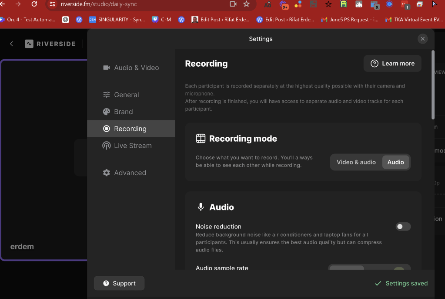Click the riverside.fm address bar URL
This screenshot has width=445, height=299.
99,4
